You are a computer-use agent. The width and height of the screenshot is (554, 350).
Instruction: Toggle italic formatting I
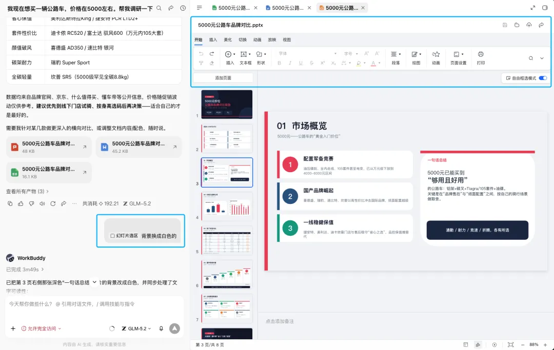click(290, 63)
